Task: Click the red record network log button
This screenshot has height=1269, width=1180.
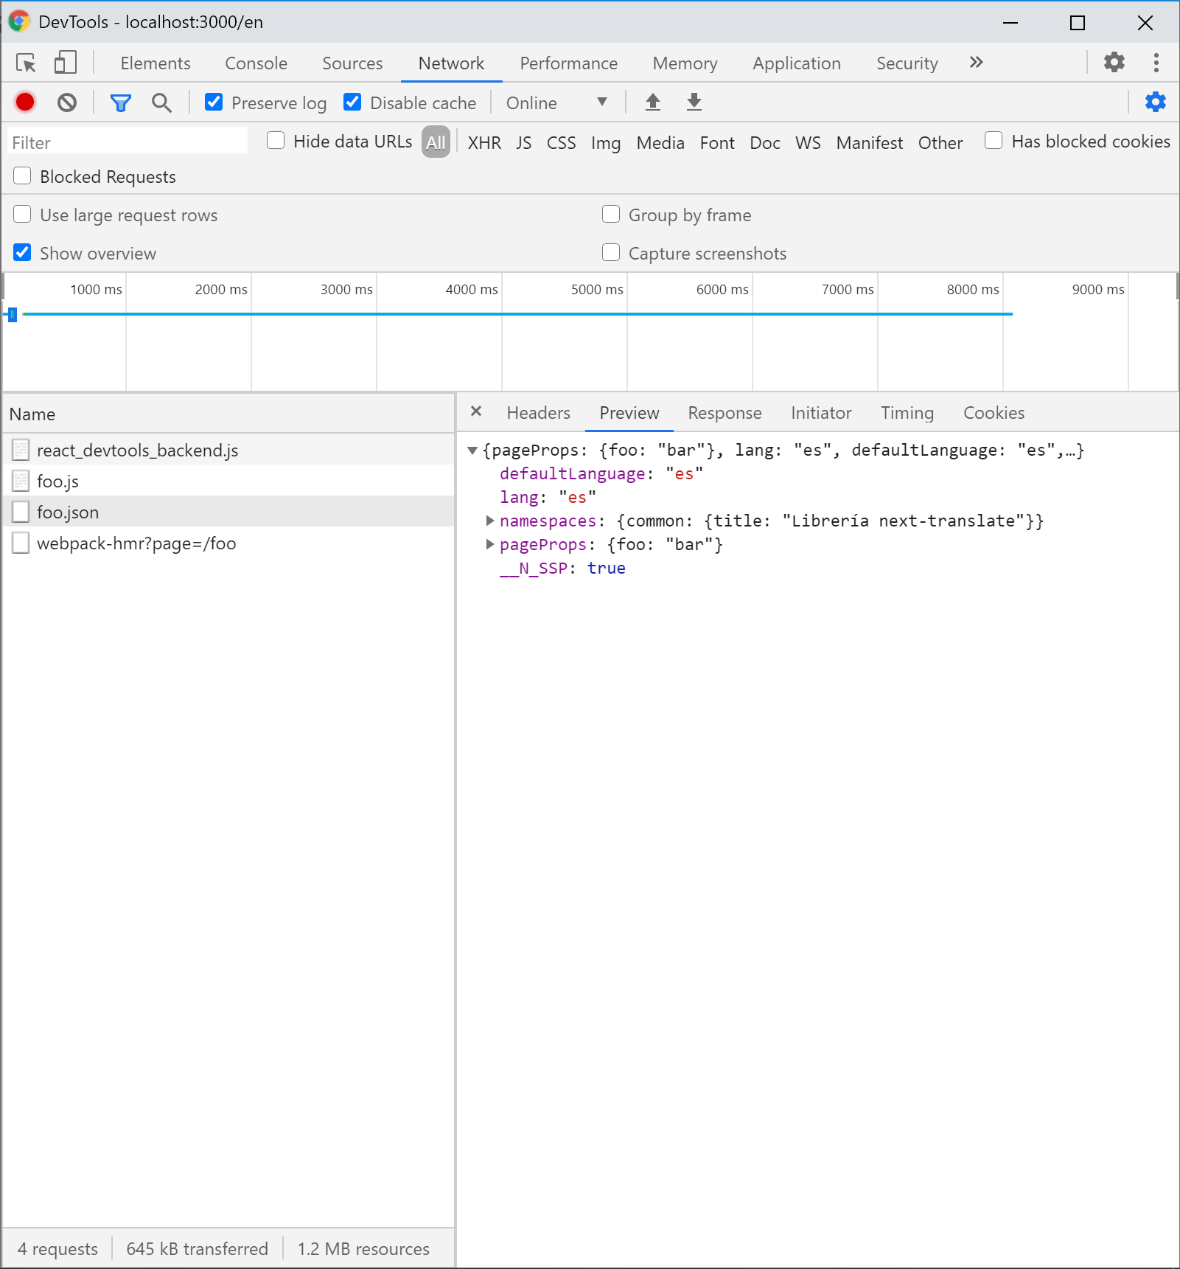Action: [25, 102]
